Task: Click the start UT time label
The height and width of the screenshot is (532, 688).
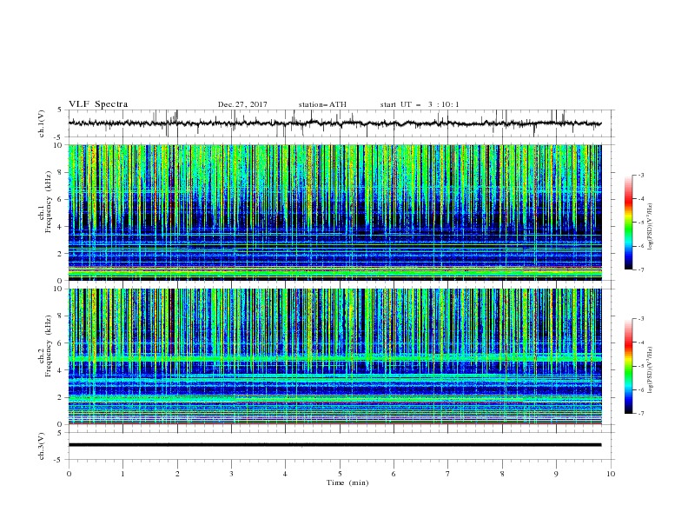Action: tap(420, 104)
